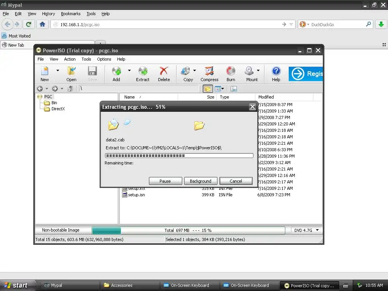The height and width of the screenshot is (291, 388).
Task: Open the PowerISO Tools menu
Action: (86, 59)
